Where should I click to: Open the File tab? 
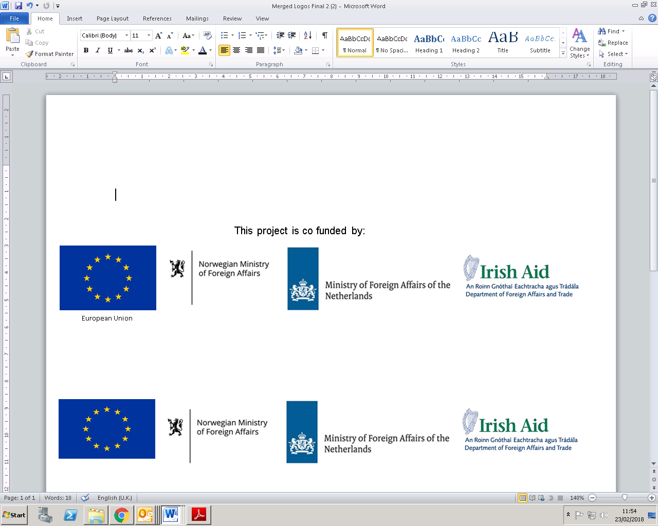pyautogui.click(x=14, y=18)
